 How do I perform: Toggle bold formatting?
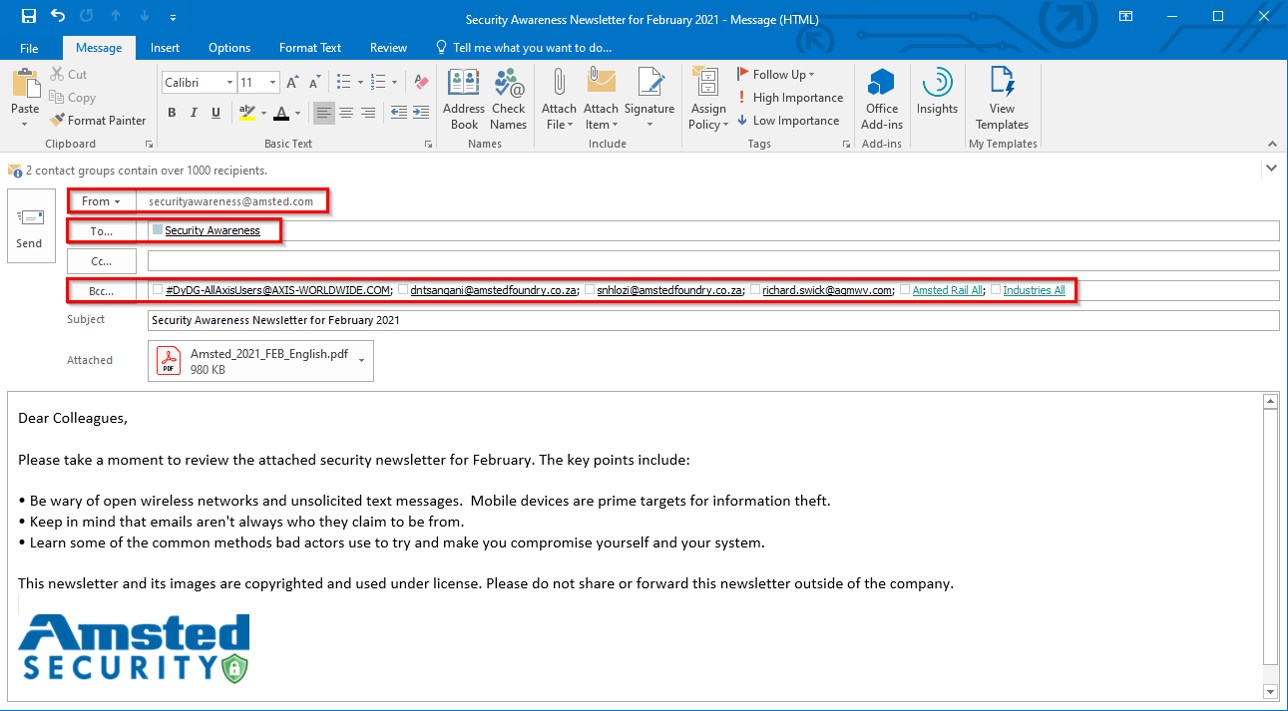coord(171,112)
